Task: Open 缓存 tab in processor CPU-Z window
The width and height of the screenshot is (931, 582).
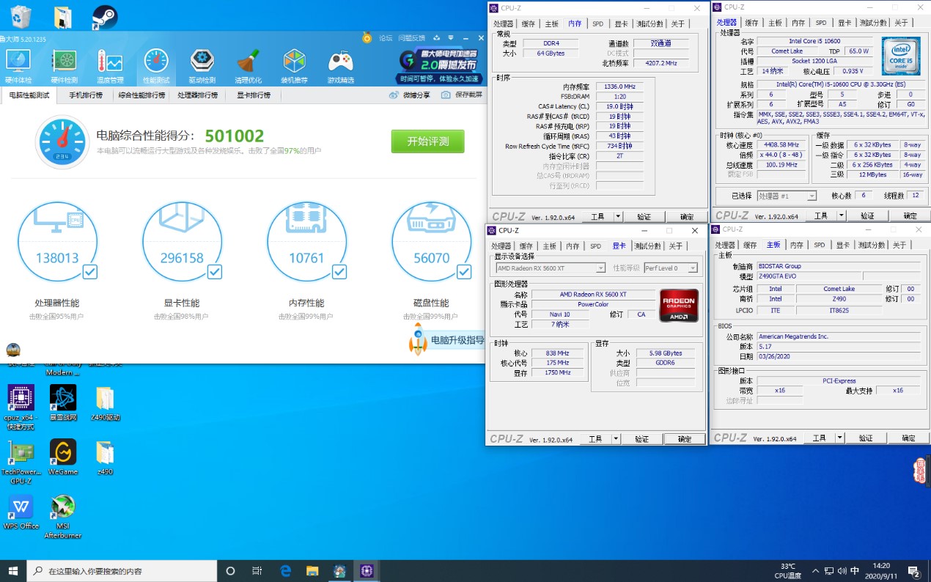Action: (x=751, y=23)
